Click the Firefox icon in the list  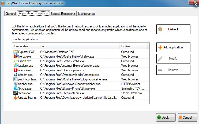click(16, 56)
